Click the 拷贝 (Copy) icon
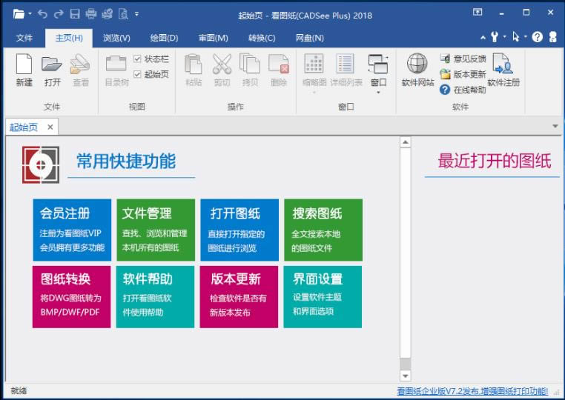565x400 pixels. pyautogui.click(x=250, y=64)
